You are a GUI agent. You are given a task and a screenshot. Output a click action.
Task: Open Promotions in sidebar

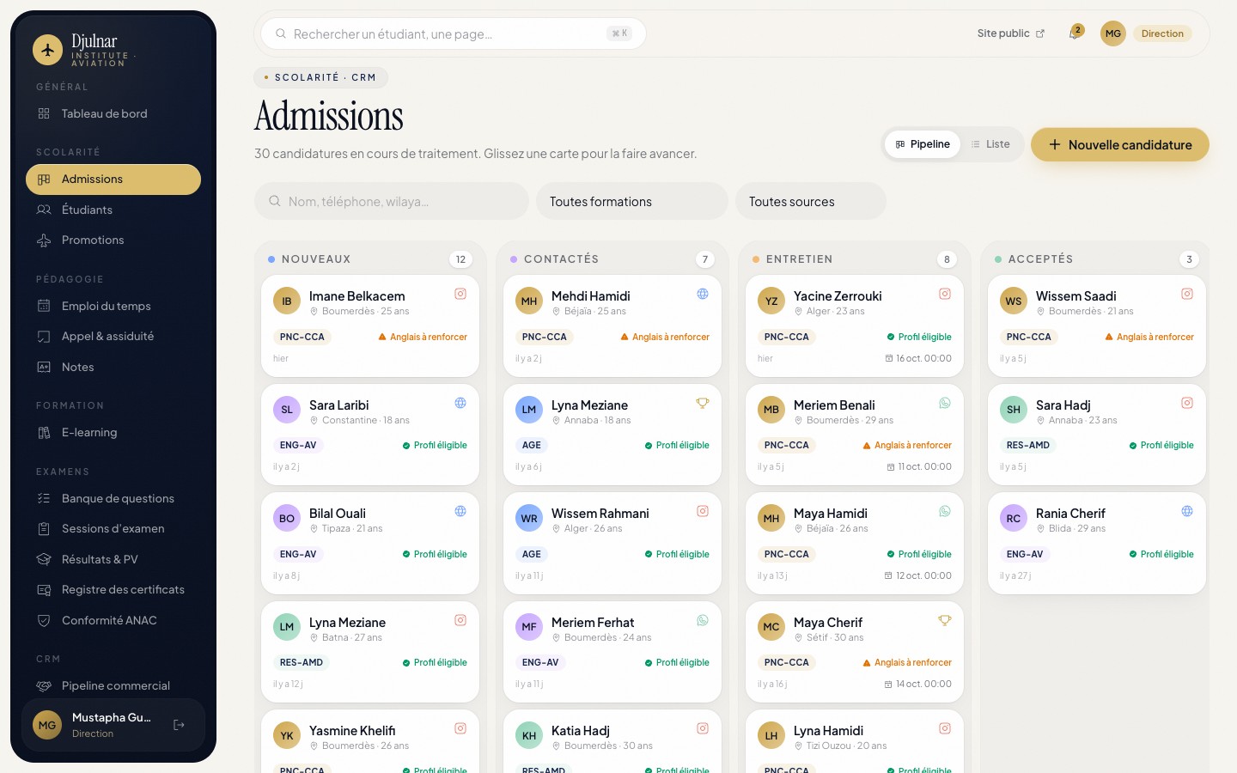[113, 240]
